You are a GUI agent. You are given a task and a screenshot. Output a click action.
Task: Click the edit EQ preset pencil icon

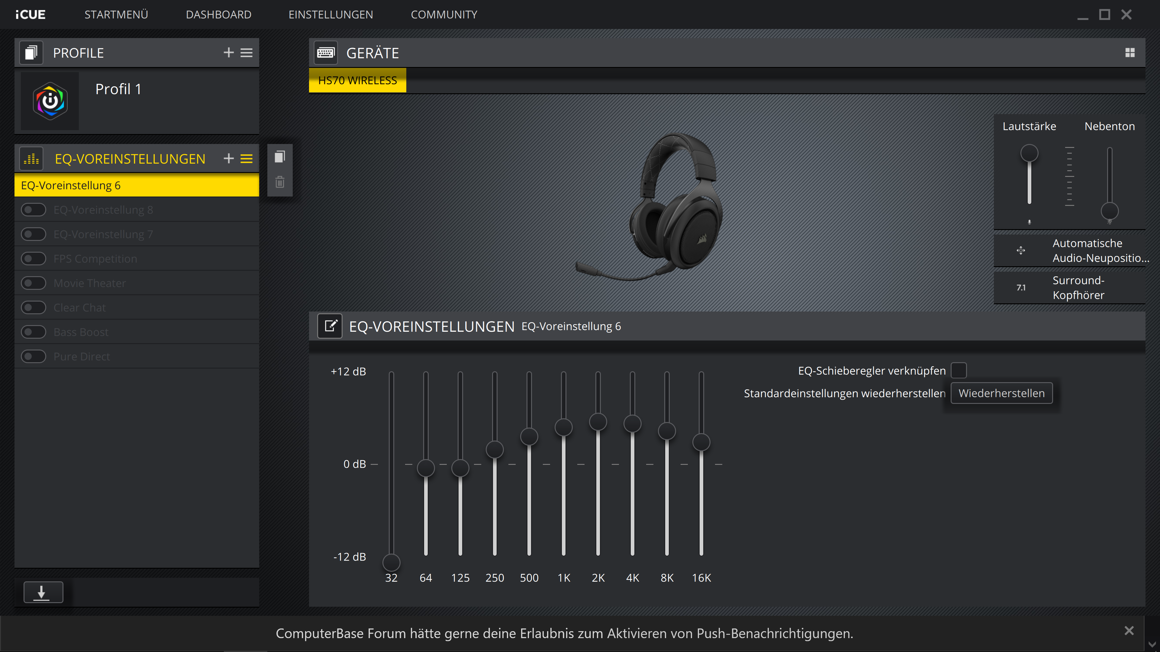pyautogui.click(x=330, y=326)
